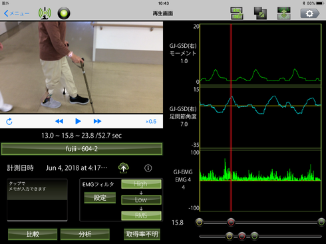The image size is (326, 244).
Task: Select the yellow knob on lower slider
Action: [x=230, y=236]
